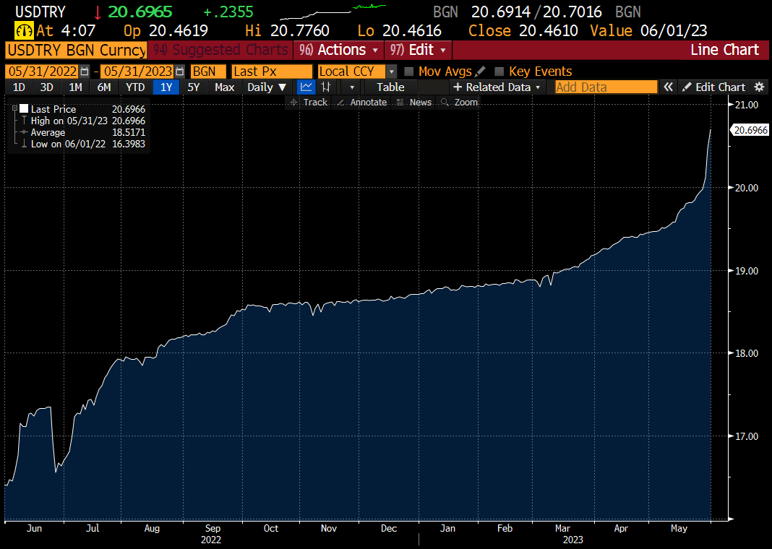Switch to the 5Y time range tab
The height and width of the screenshot is (549, 772).
click(194, 87)
